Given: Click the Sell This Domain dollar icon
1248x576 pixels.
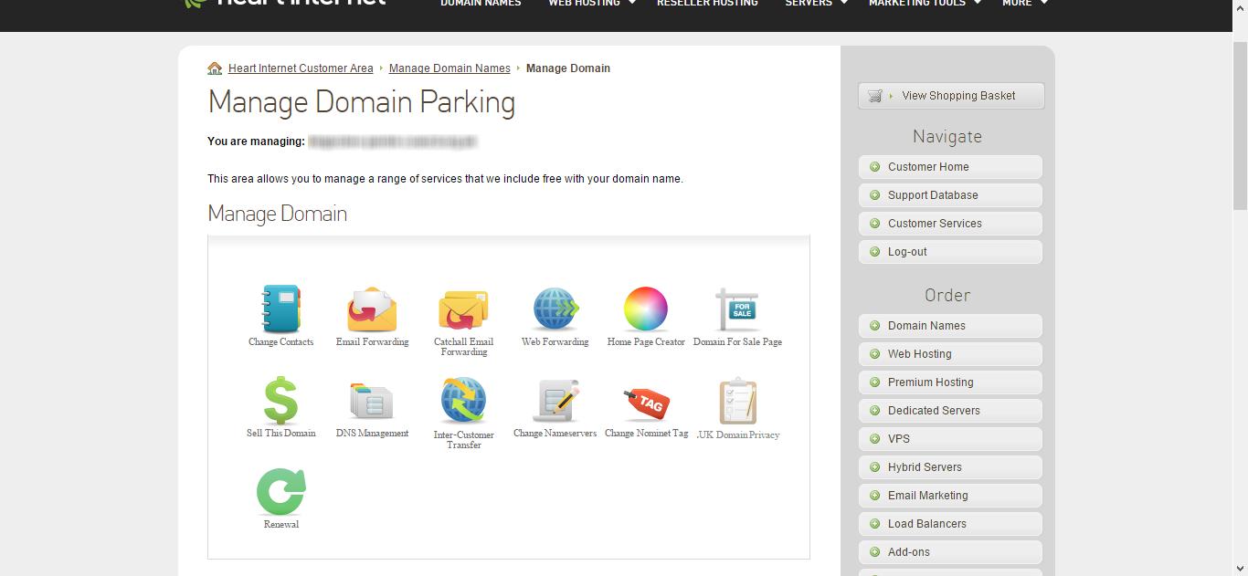Looking at the screenshot, I should tap(280, 401).
